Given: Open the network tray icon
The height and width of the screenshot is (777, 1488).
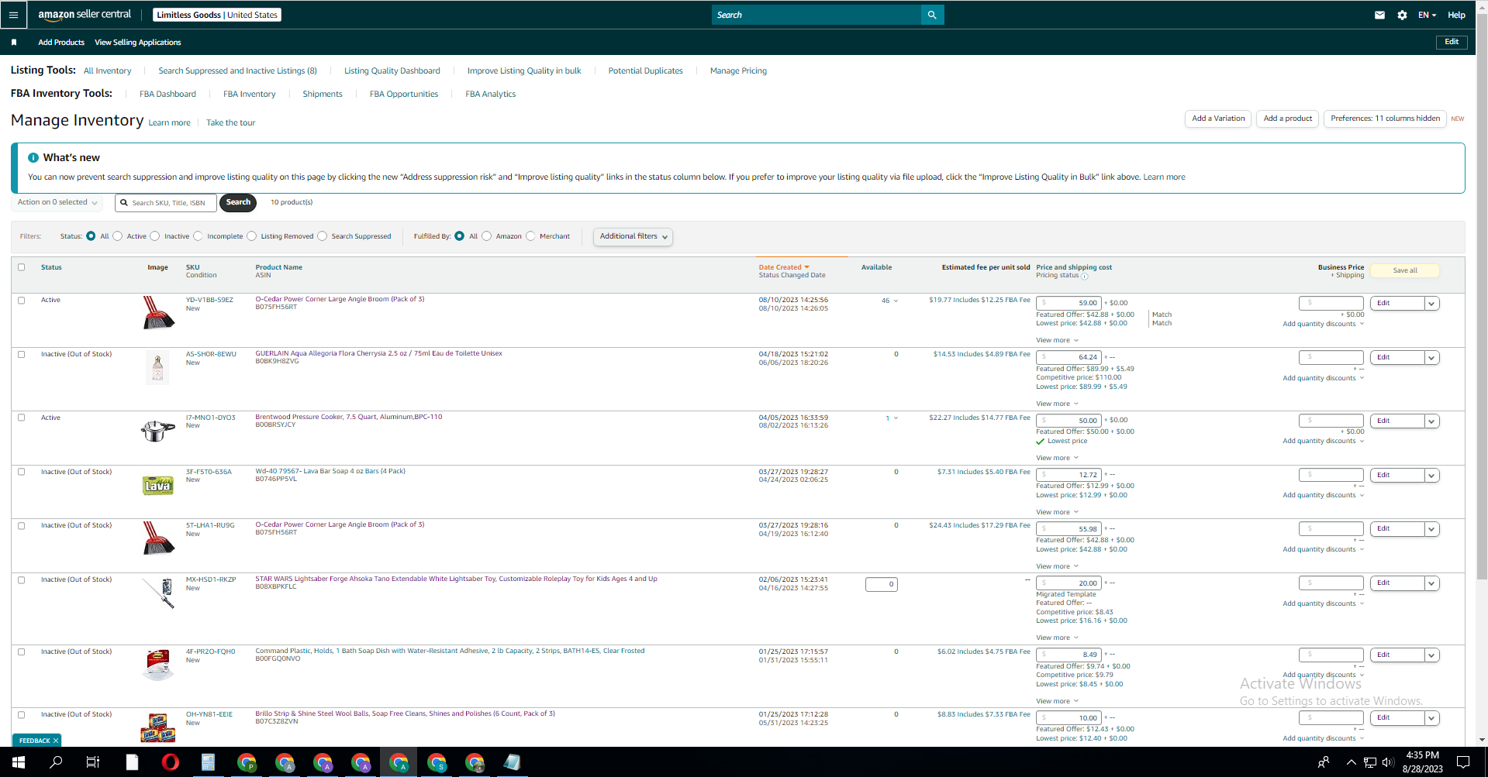Looking at the screenshot, I should 1370,762.
